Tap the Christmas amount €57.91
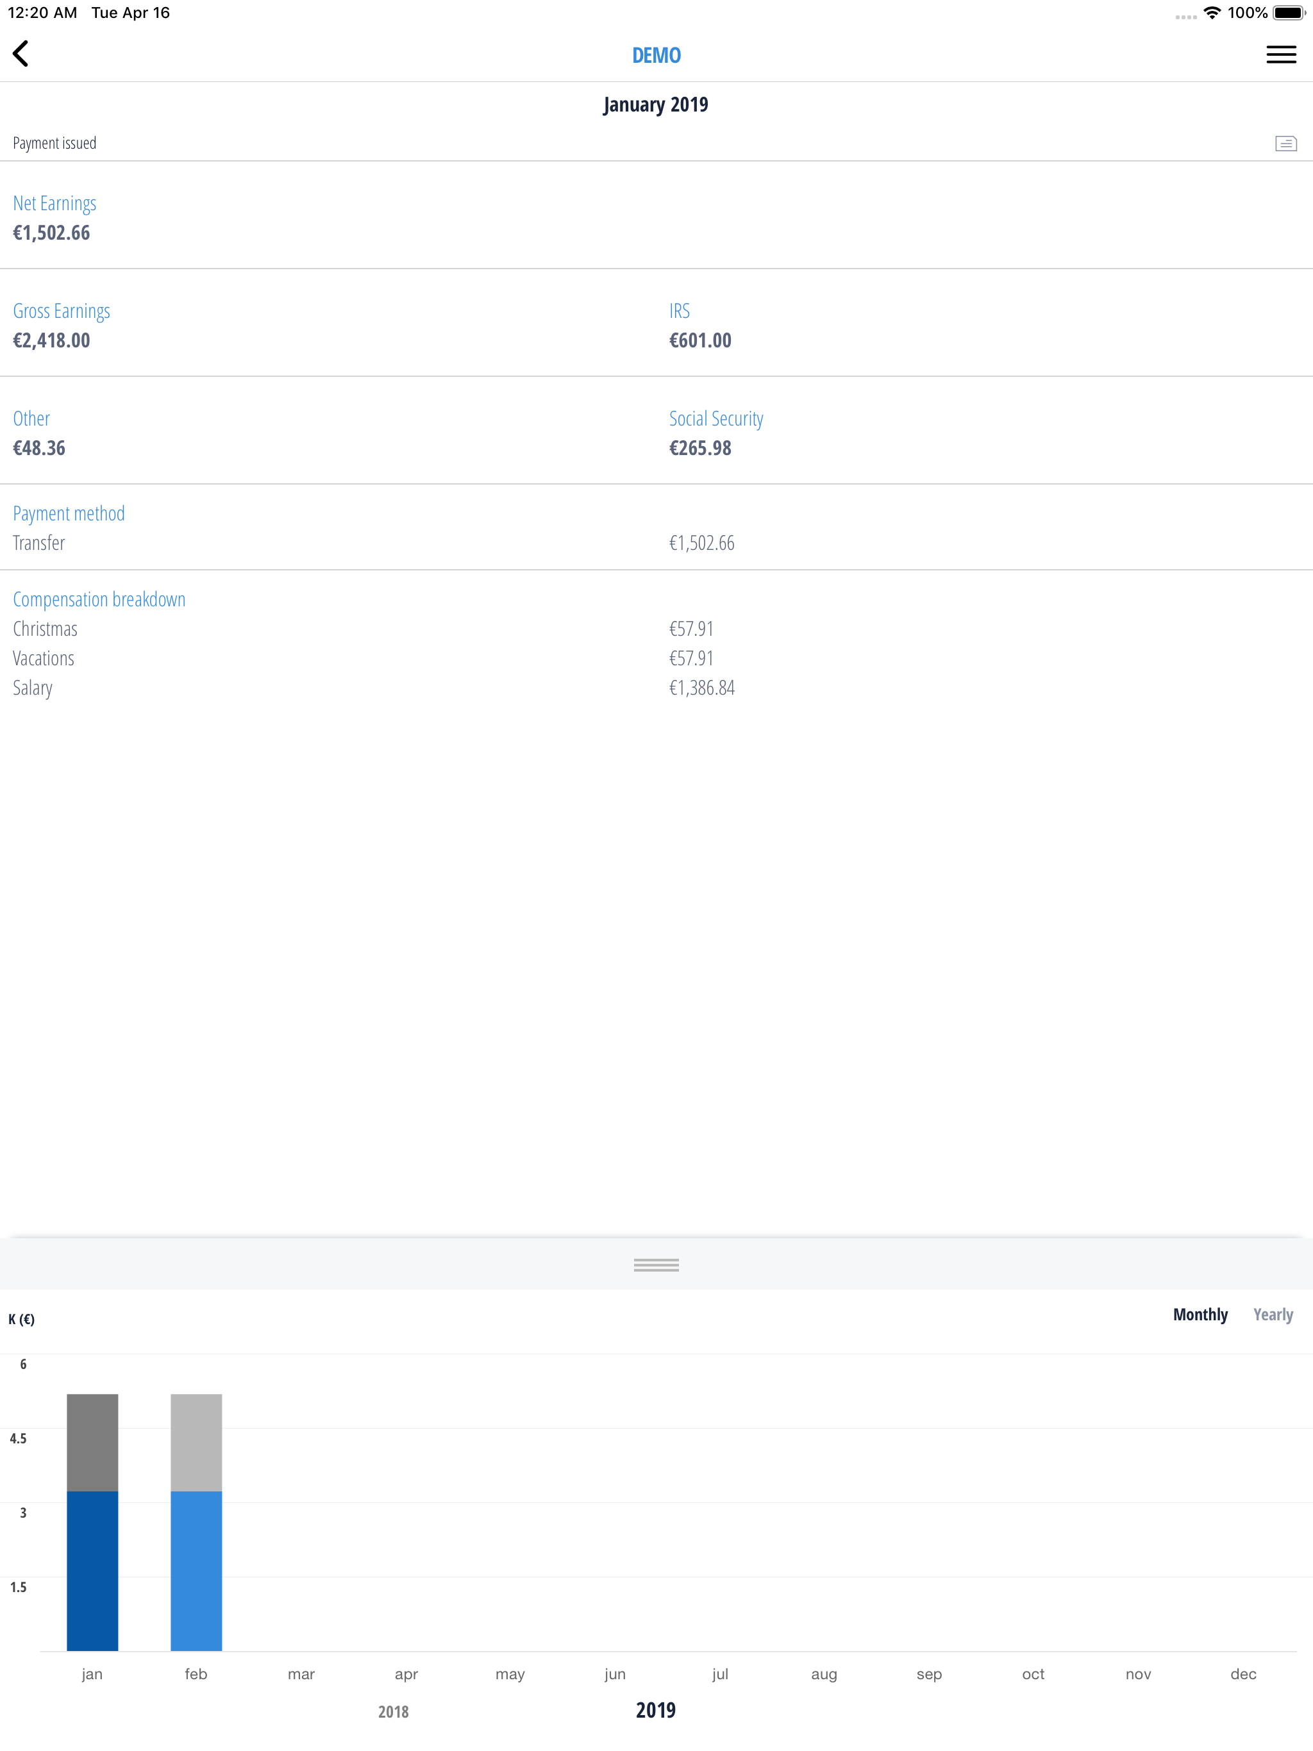The width and height of the screenshot is (1313, 1751). coord(691,629)
